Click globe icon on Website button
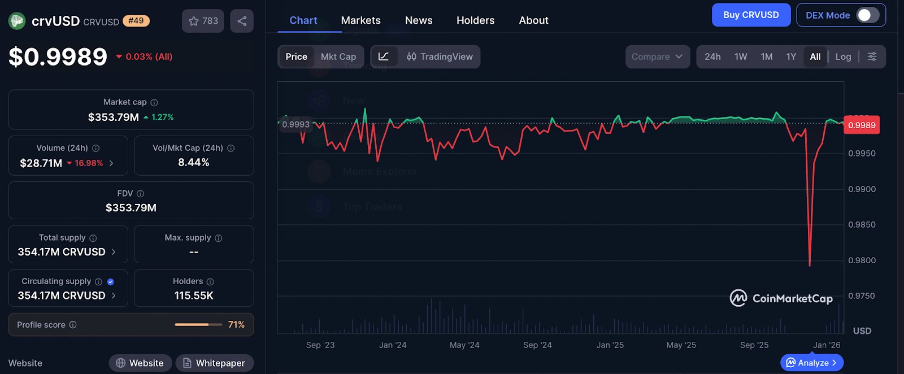This screenshot has height=374, width=904. (120, 363)
